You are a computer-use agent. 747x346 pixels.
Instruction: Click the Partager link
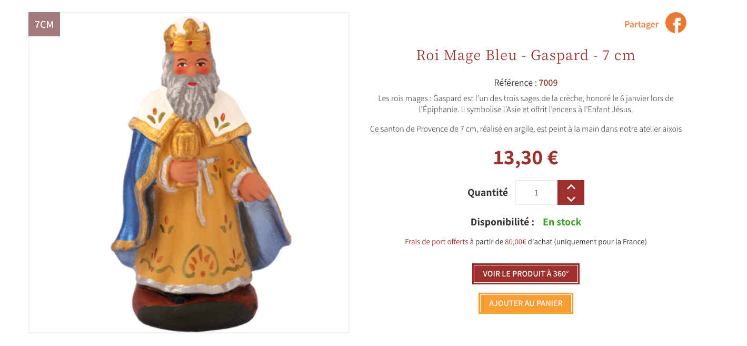[x=641, y=24]
